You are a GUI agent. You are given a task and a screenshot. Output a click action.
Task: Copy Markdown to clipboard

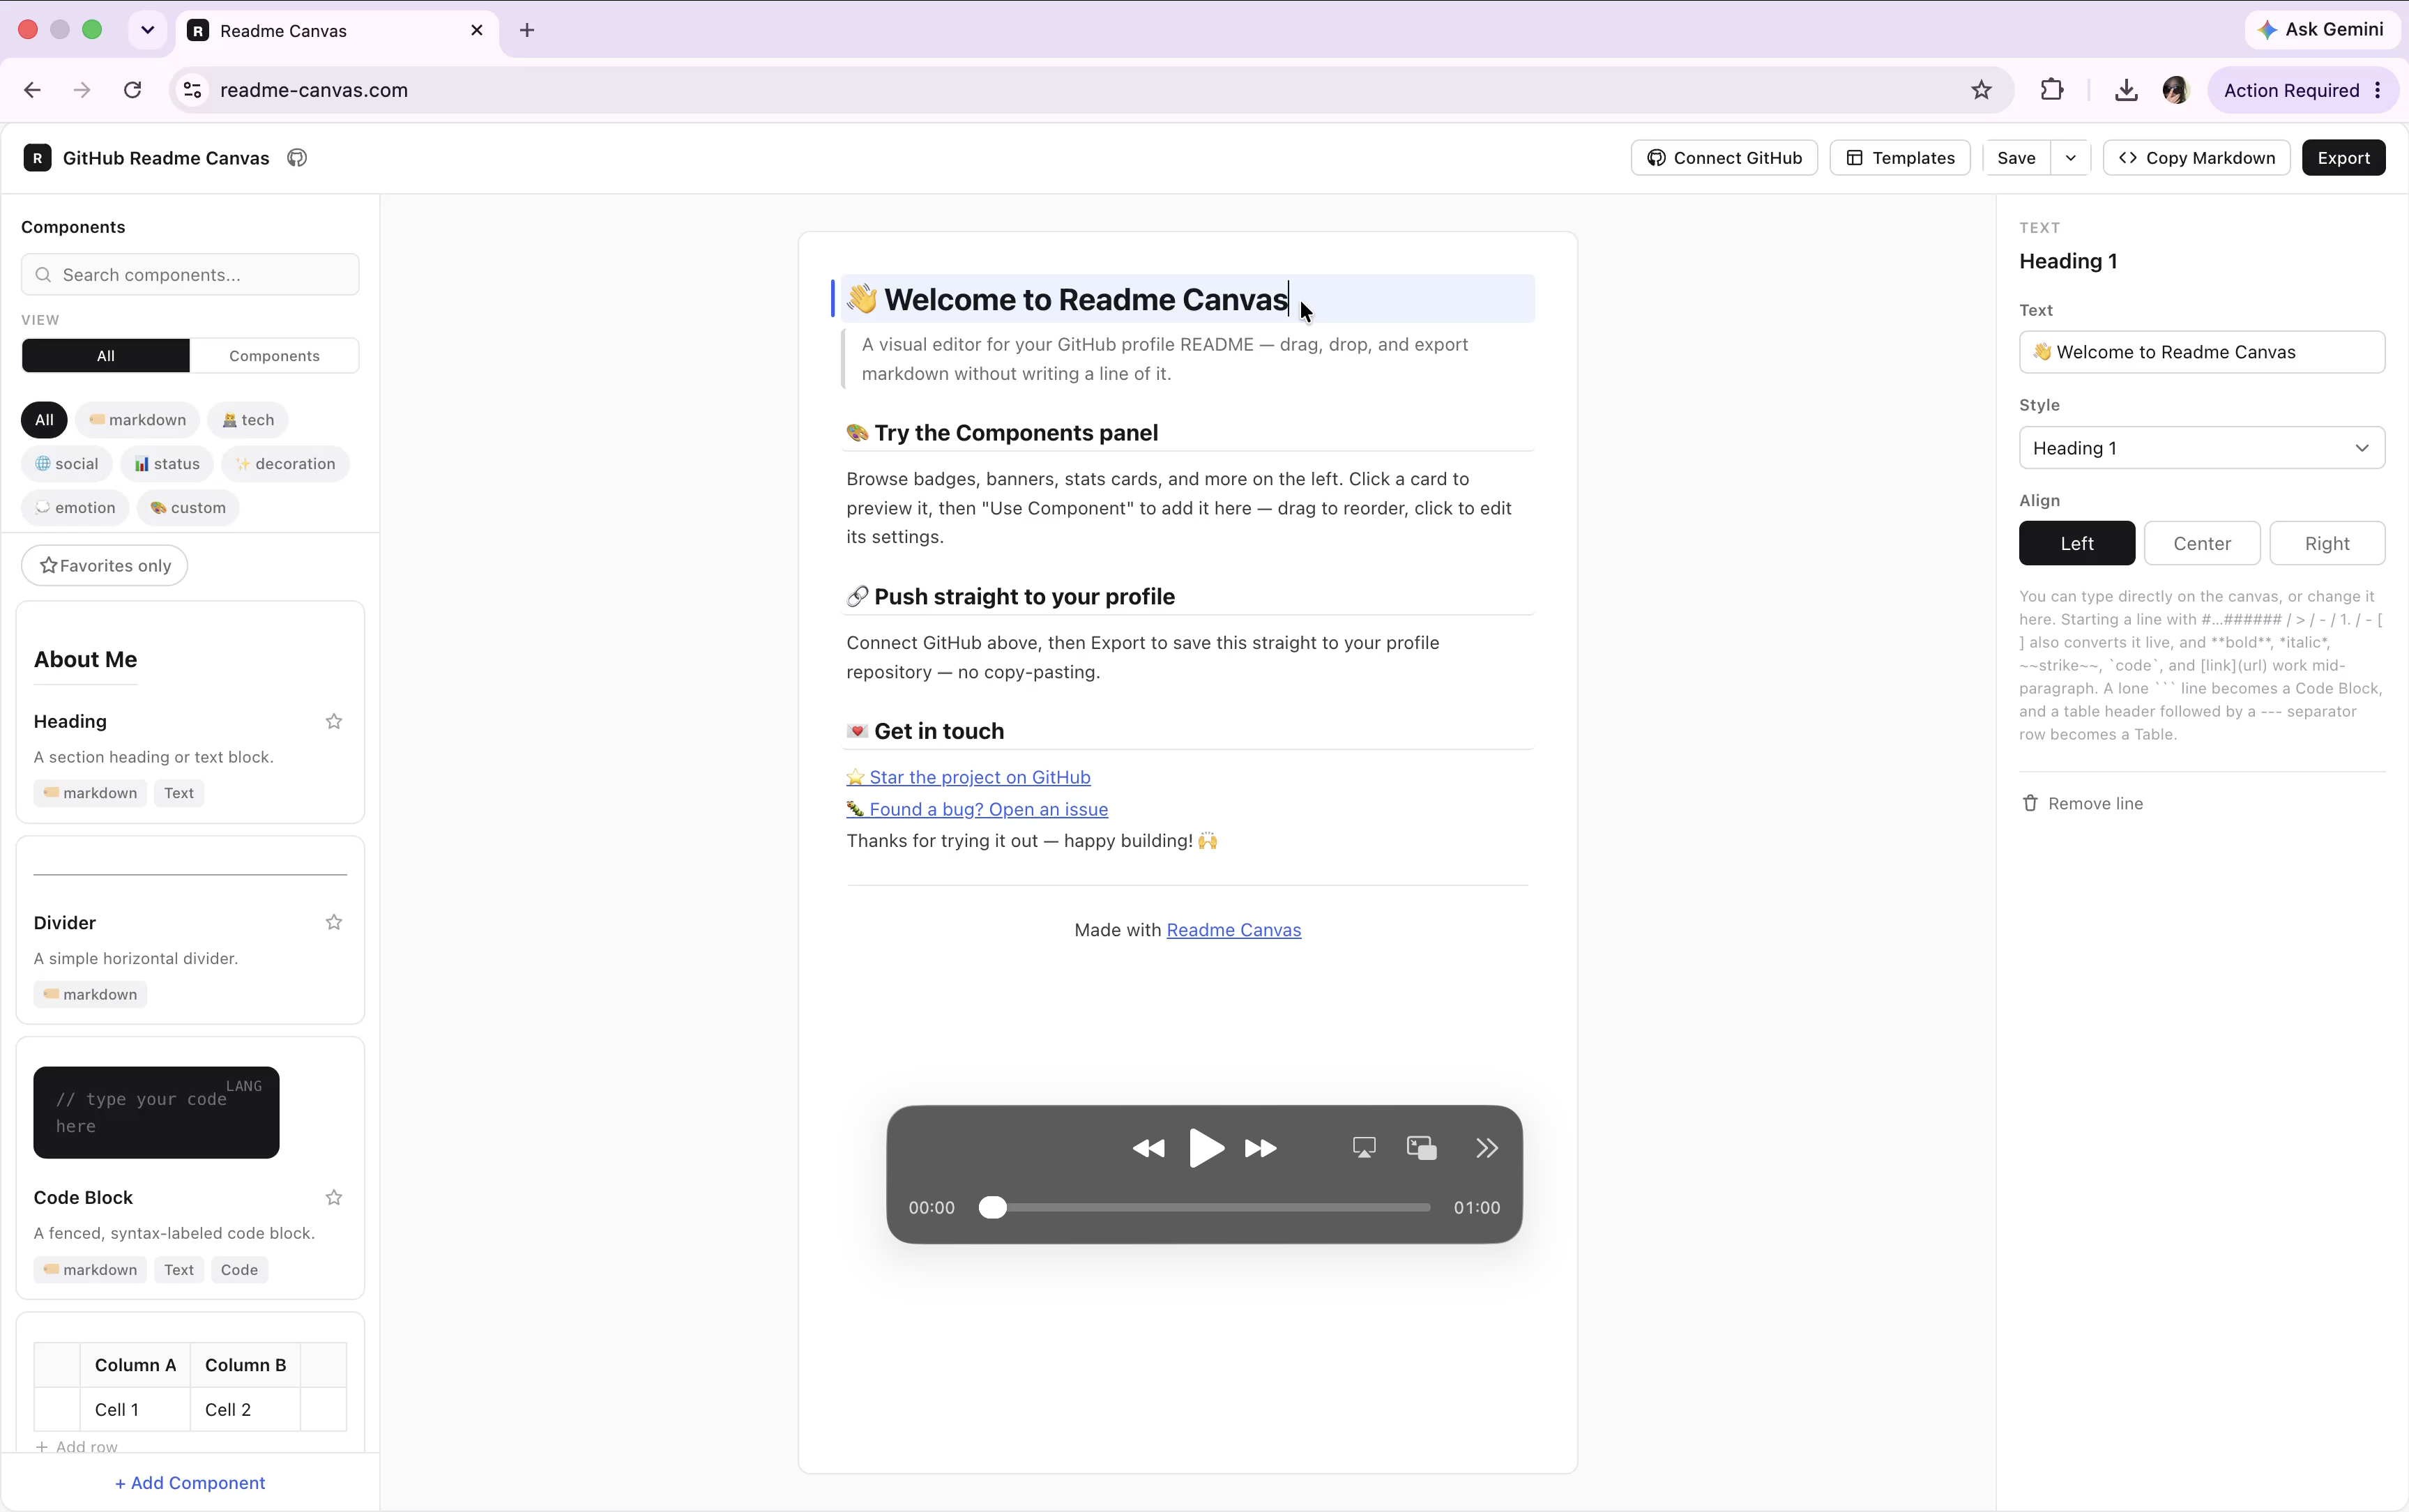tap(2197, 158)
